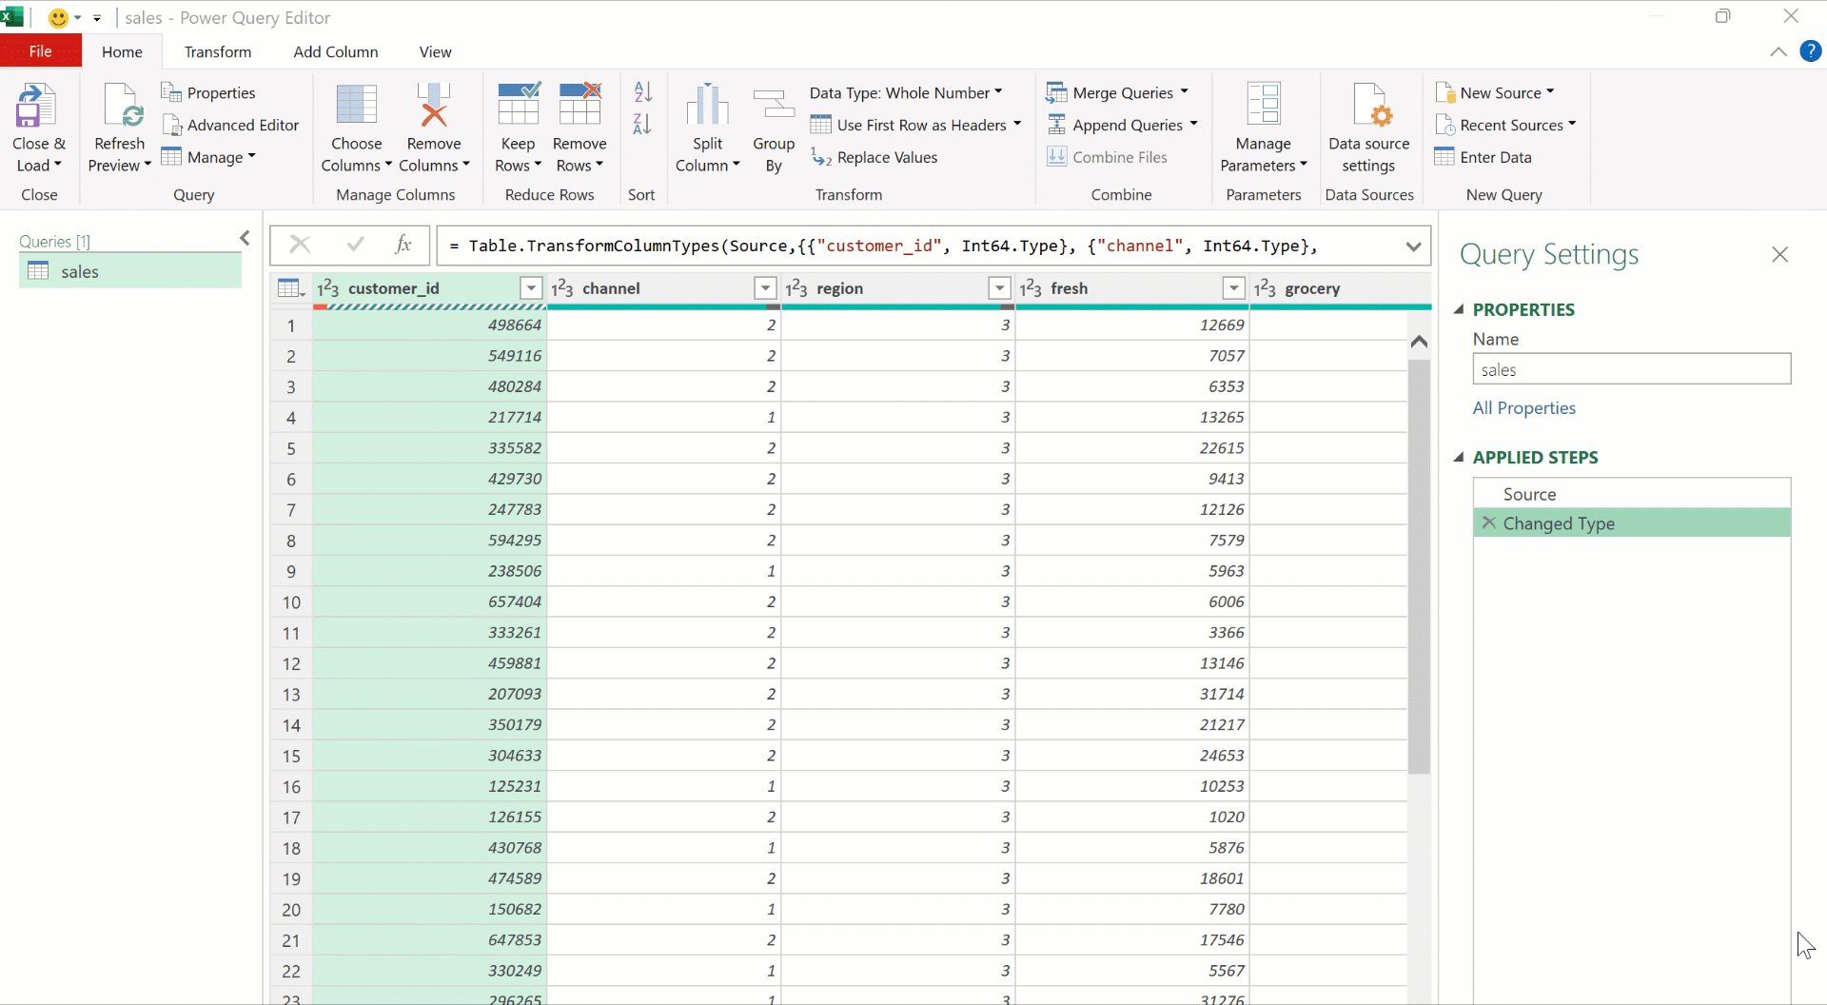Click the query Name field showing sales
This screenshot has height=1005, width=1827.
[1631, 369]
